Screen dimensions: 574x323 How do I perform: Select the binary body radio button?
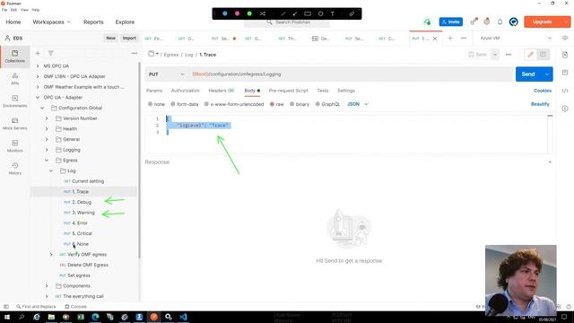(x=291, y=104)
